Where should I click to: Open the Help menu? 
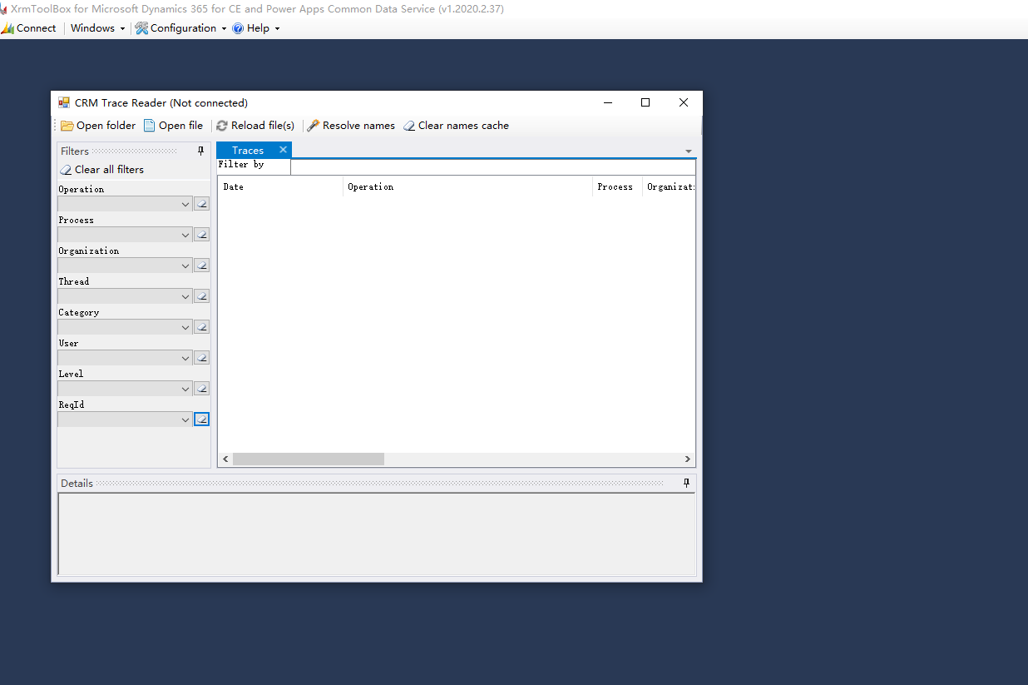(x=256, y=28)
